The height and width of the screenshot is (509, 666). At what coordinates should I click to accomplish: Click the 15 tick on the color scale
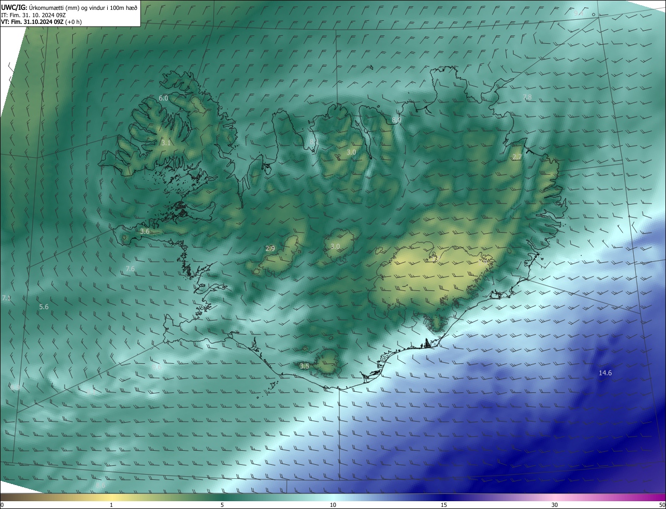click(444, 505)
